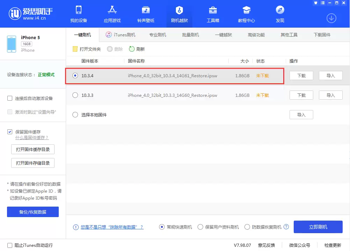Open 教程中心 graduation cap icon
350x251 pixels.
[x=247, y=10]
